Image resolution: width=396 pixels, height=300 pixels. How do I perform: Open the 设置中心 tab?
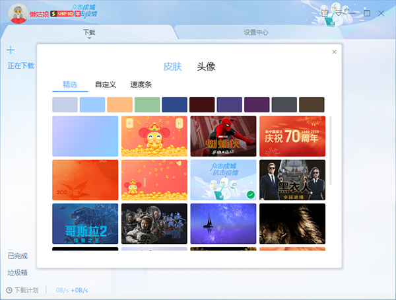point(256,32)
